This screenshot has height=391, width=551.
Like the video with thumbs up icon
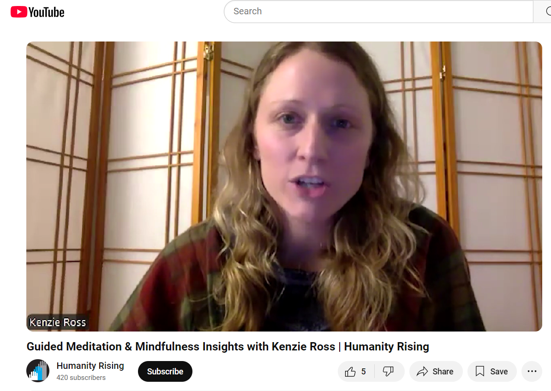tap(350, 371)
